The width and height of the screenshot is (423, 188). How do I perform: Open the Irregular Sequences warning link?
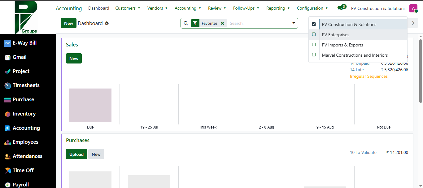(x=368, y=76)
